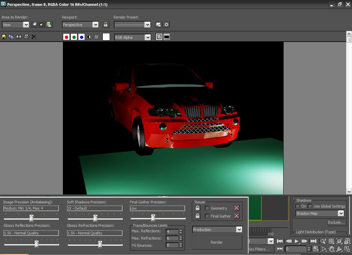This screenshot has width=352, height=255.
Task: Enable the Shadows On checkbox
Action: [298, 206]
